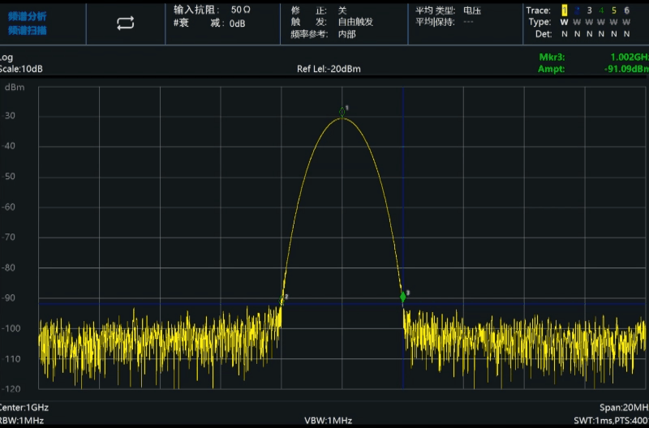Click the continuous sweep loop icon
The width and height of the screenshot is (649, 428).
(x=125, y=24)
